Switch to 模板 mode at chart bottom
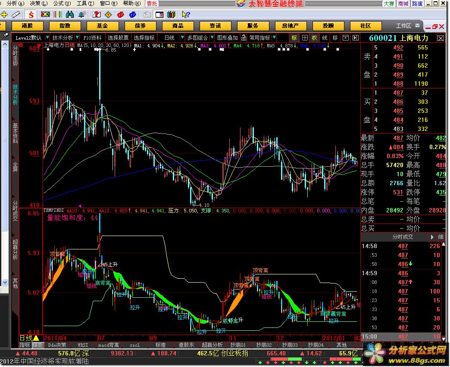Screen dimensions: 450x367 (x=37, y=345)
